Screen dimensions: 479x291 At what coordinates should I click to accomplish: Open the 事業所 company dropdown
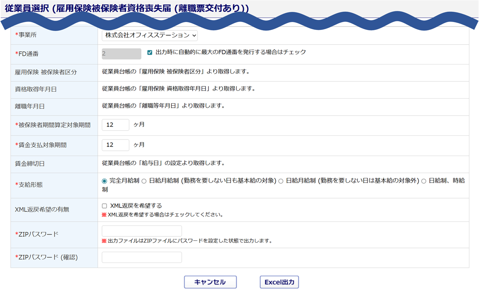click(x=149, y=35)
